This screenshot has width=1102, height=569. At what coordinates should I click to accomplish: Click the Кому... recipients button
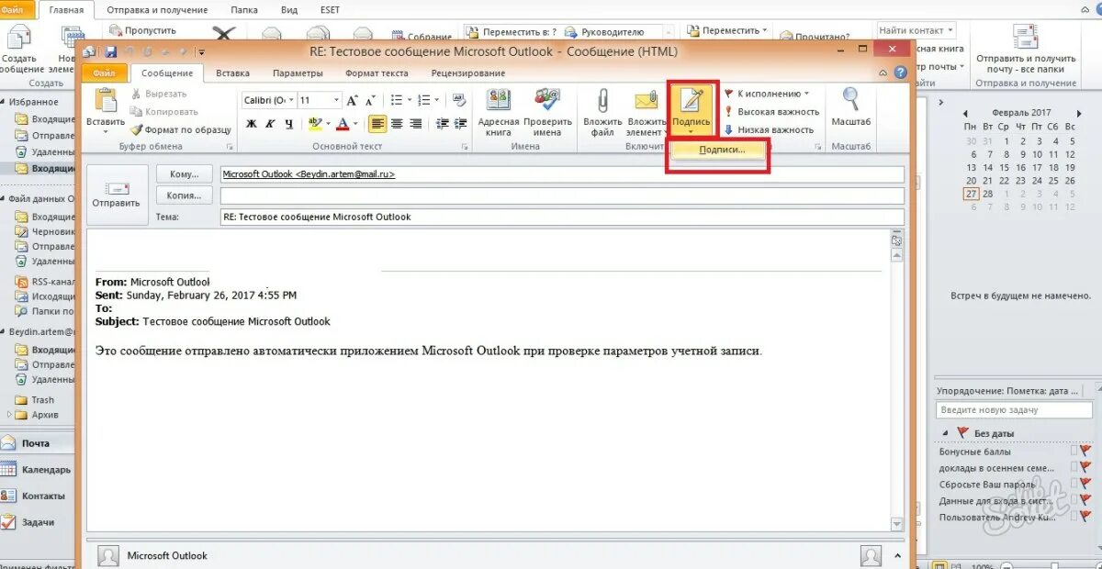(185, 173)
